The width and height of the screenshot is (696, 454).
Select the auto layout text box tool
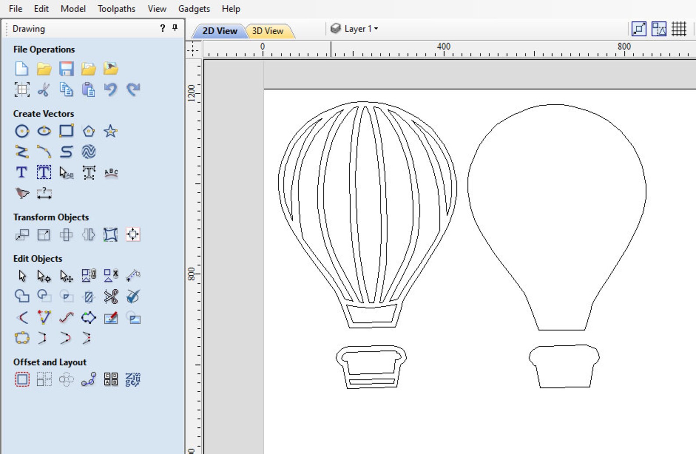[x=44, y=172]
